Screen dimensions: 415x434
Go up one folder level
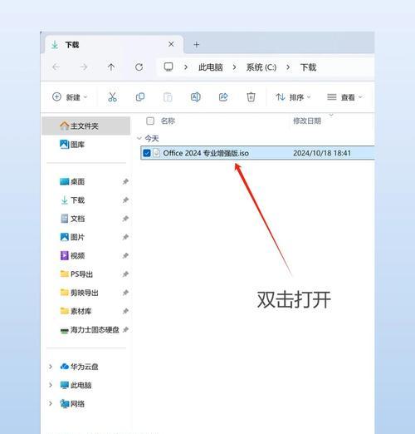coord(111,67)
